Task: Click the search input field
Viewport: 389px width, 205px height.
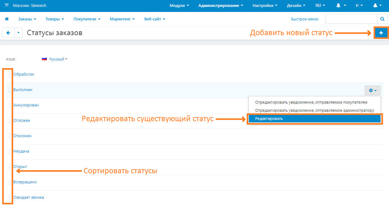Action: (351, 19)
